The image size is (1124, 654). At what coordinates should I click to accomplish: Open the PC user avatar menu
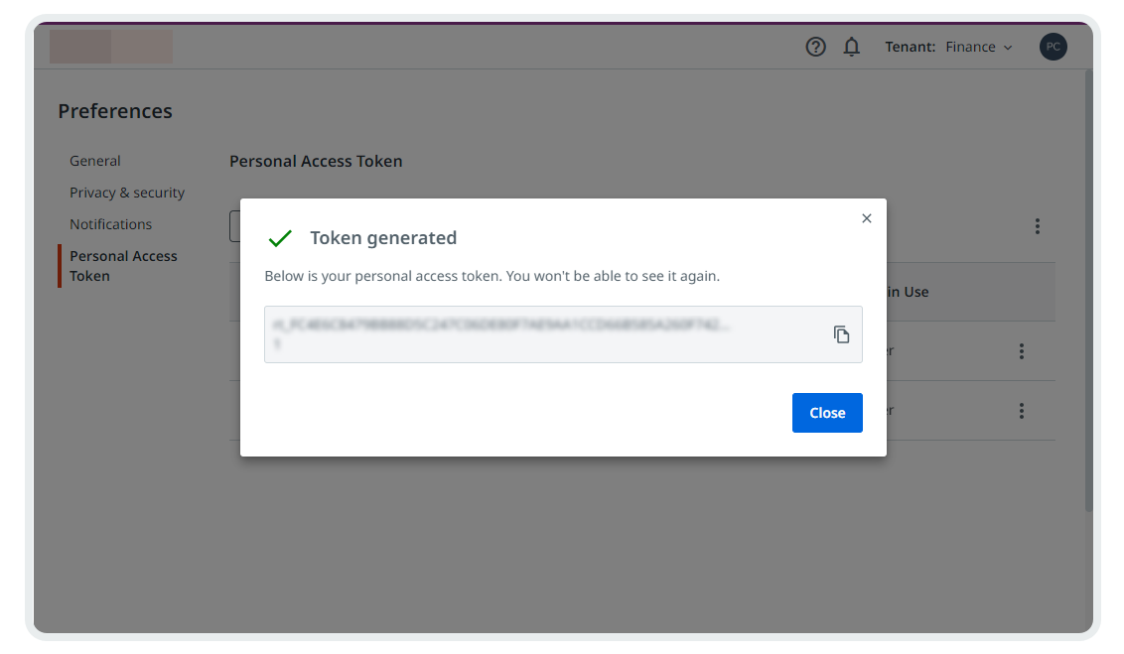[1054, 47]
